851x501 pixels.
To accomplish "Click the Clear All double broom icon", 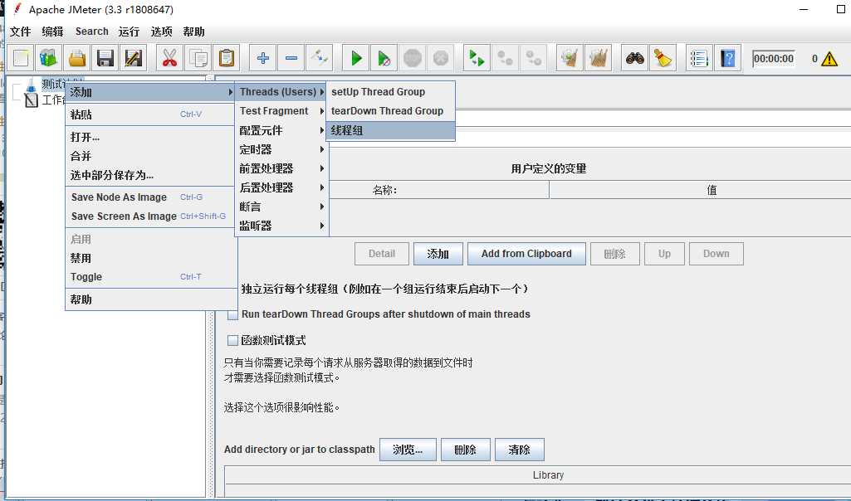I will [x=598, y=58].
